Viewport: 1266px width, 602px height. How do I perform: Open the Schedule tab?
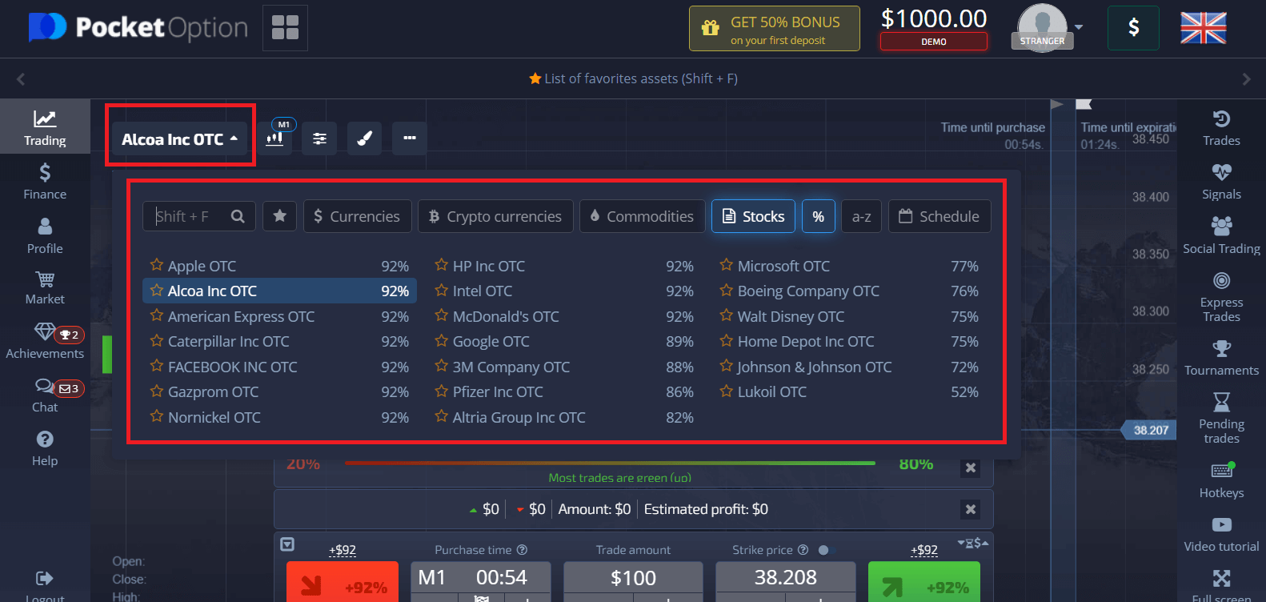pos(939,216)
